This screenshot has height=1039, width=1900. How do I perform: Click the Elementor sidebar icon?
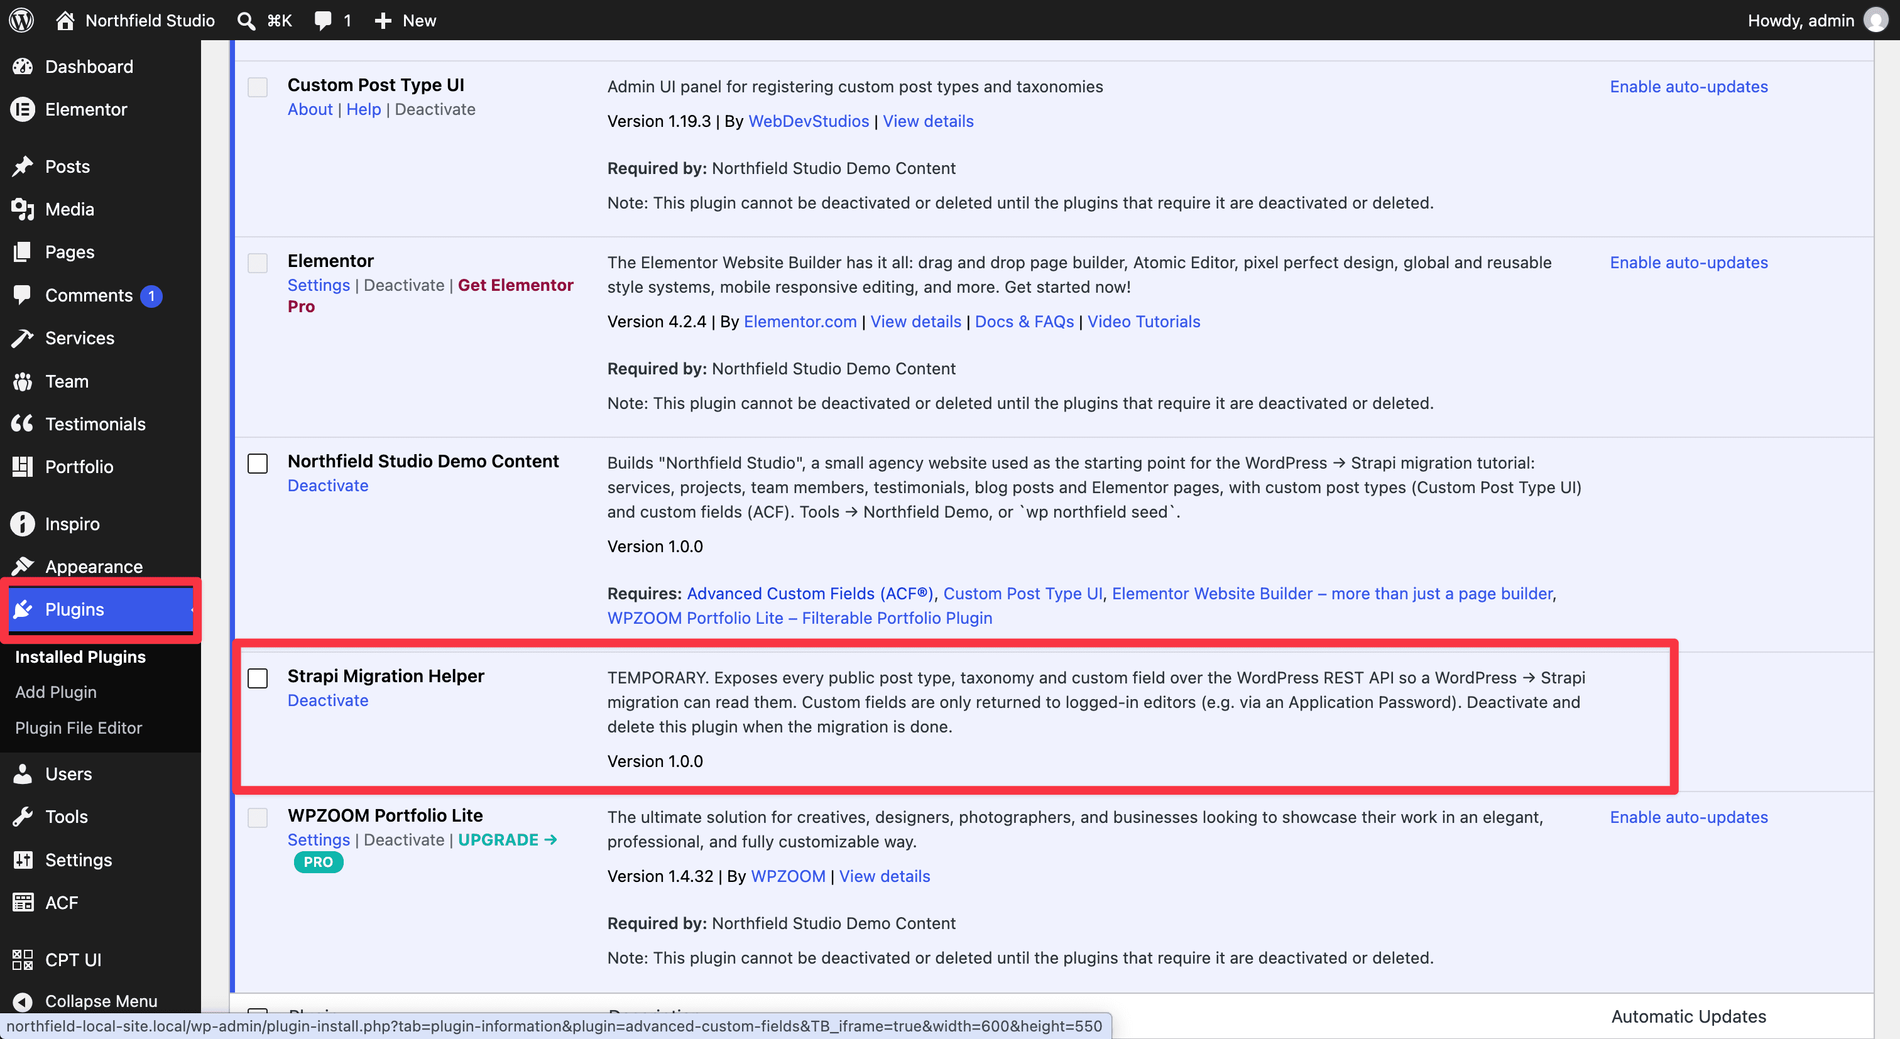tap(22, 109)
